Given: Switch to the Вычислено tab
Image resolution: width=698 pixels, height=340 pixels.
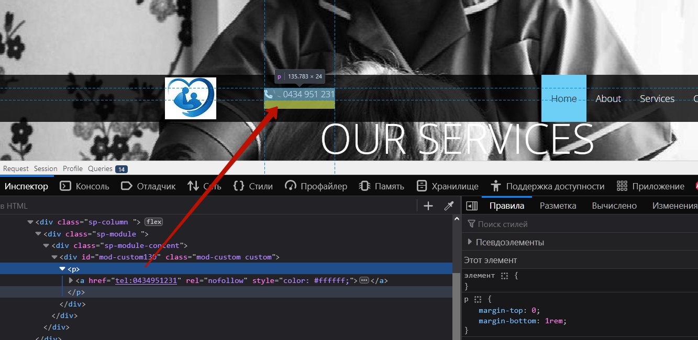Looking at the screenshot, I should pyautogui.click(x=614, y=206).
